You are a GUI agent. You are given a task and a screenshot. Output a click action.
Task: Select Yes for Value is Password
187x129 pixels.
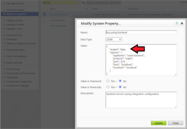108,81
